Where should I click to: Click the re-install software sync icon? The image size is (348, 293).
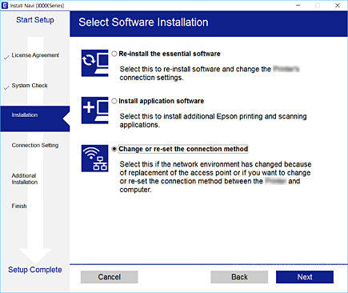[x=95, y=63]
